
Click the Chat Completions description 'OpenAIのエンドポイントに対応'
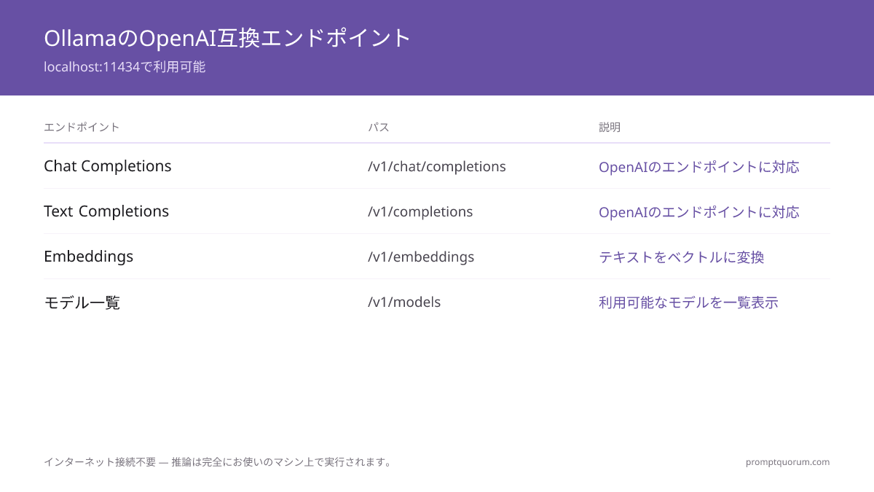[699, 167]
